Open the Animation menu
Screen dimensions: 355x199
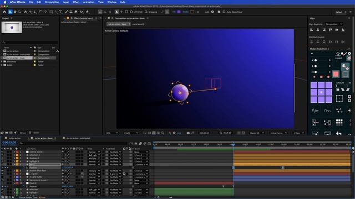[x=89, y=2]
